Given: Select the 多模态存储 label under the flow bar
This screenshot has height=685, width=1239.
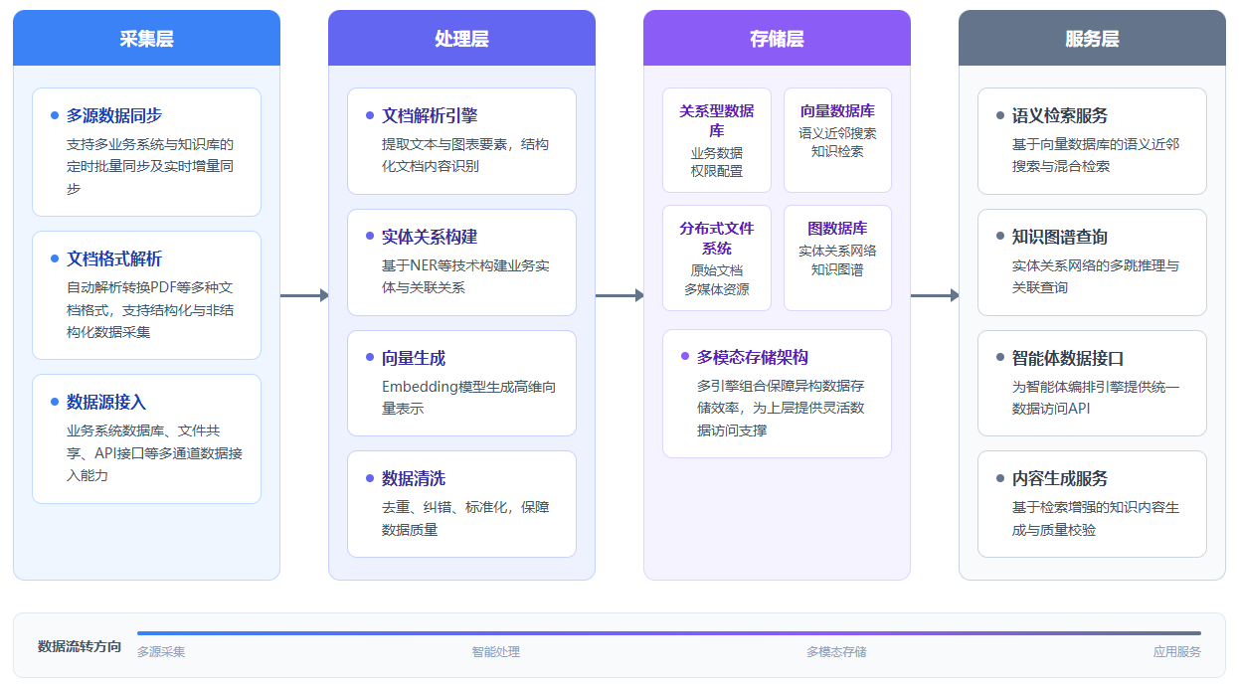Looking at the screenshot, I should tap(836, 652).
